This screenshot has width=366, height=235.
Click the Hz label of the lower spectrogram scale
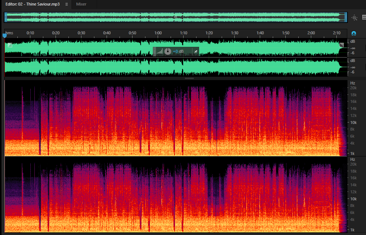coord(353,159)
